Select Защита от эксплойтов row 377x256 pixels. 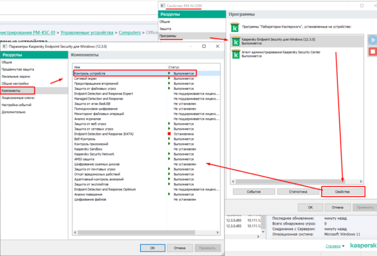point(146,184)
